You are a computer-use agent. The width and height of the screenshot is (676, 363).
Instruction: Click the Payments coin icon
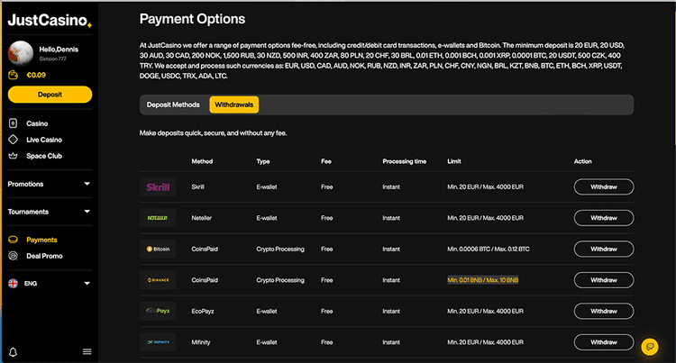(13, 240)
